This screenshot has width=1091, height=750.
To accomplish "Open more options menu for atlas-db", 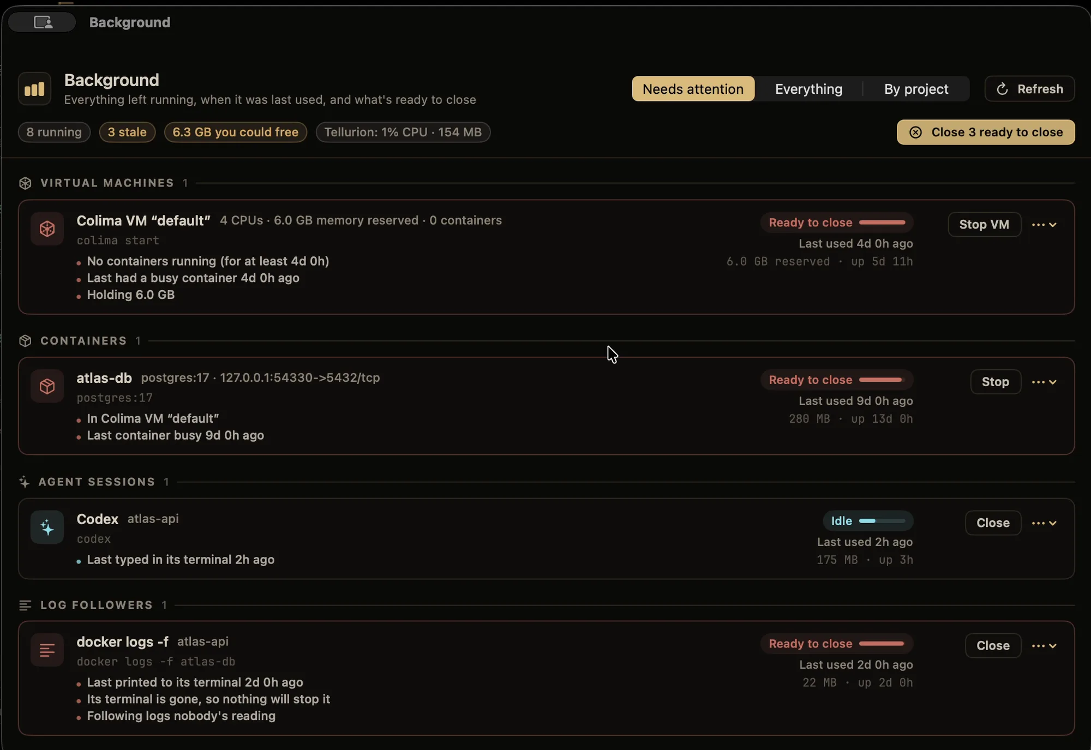I will (1044, 382).
